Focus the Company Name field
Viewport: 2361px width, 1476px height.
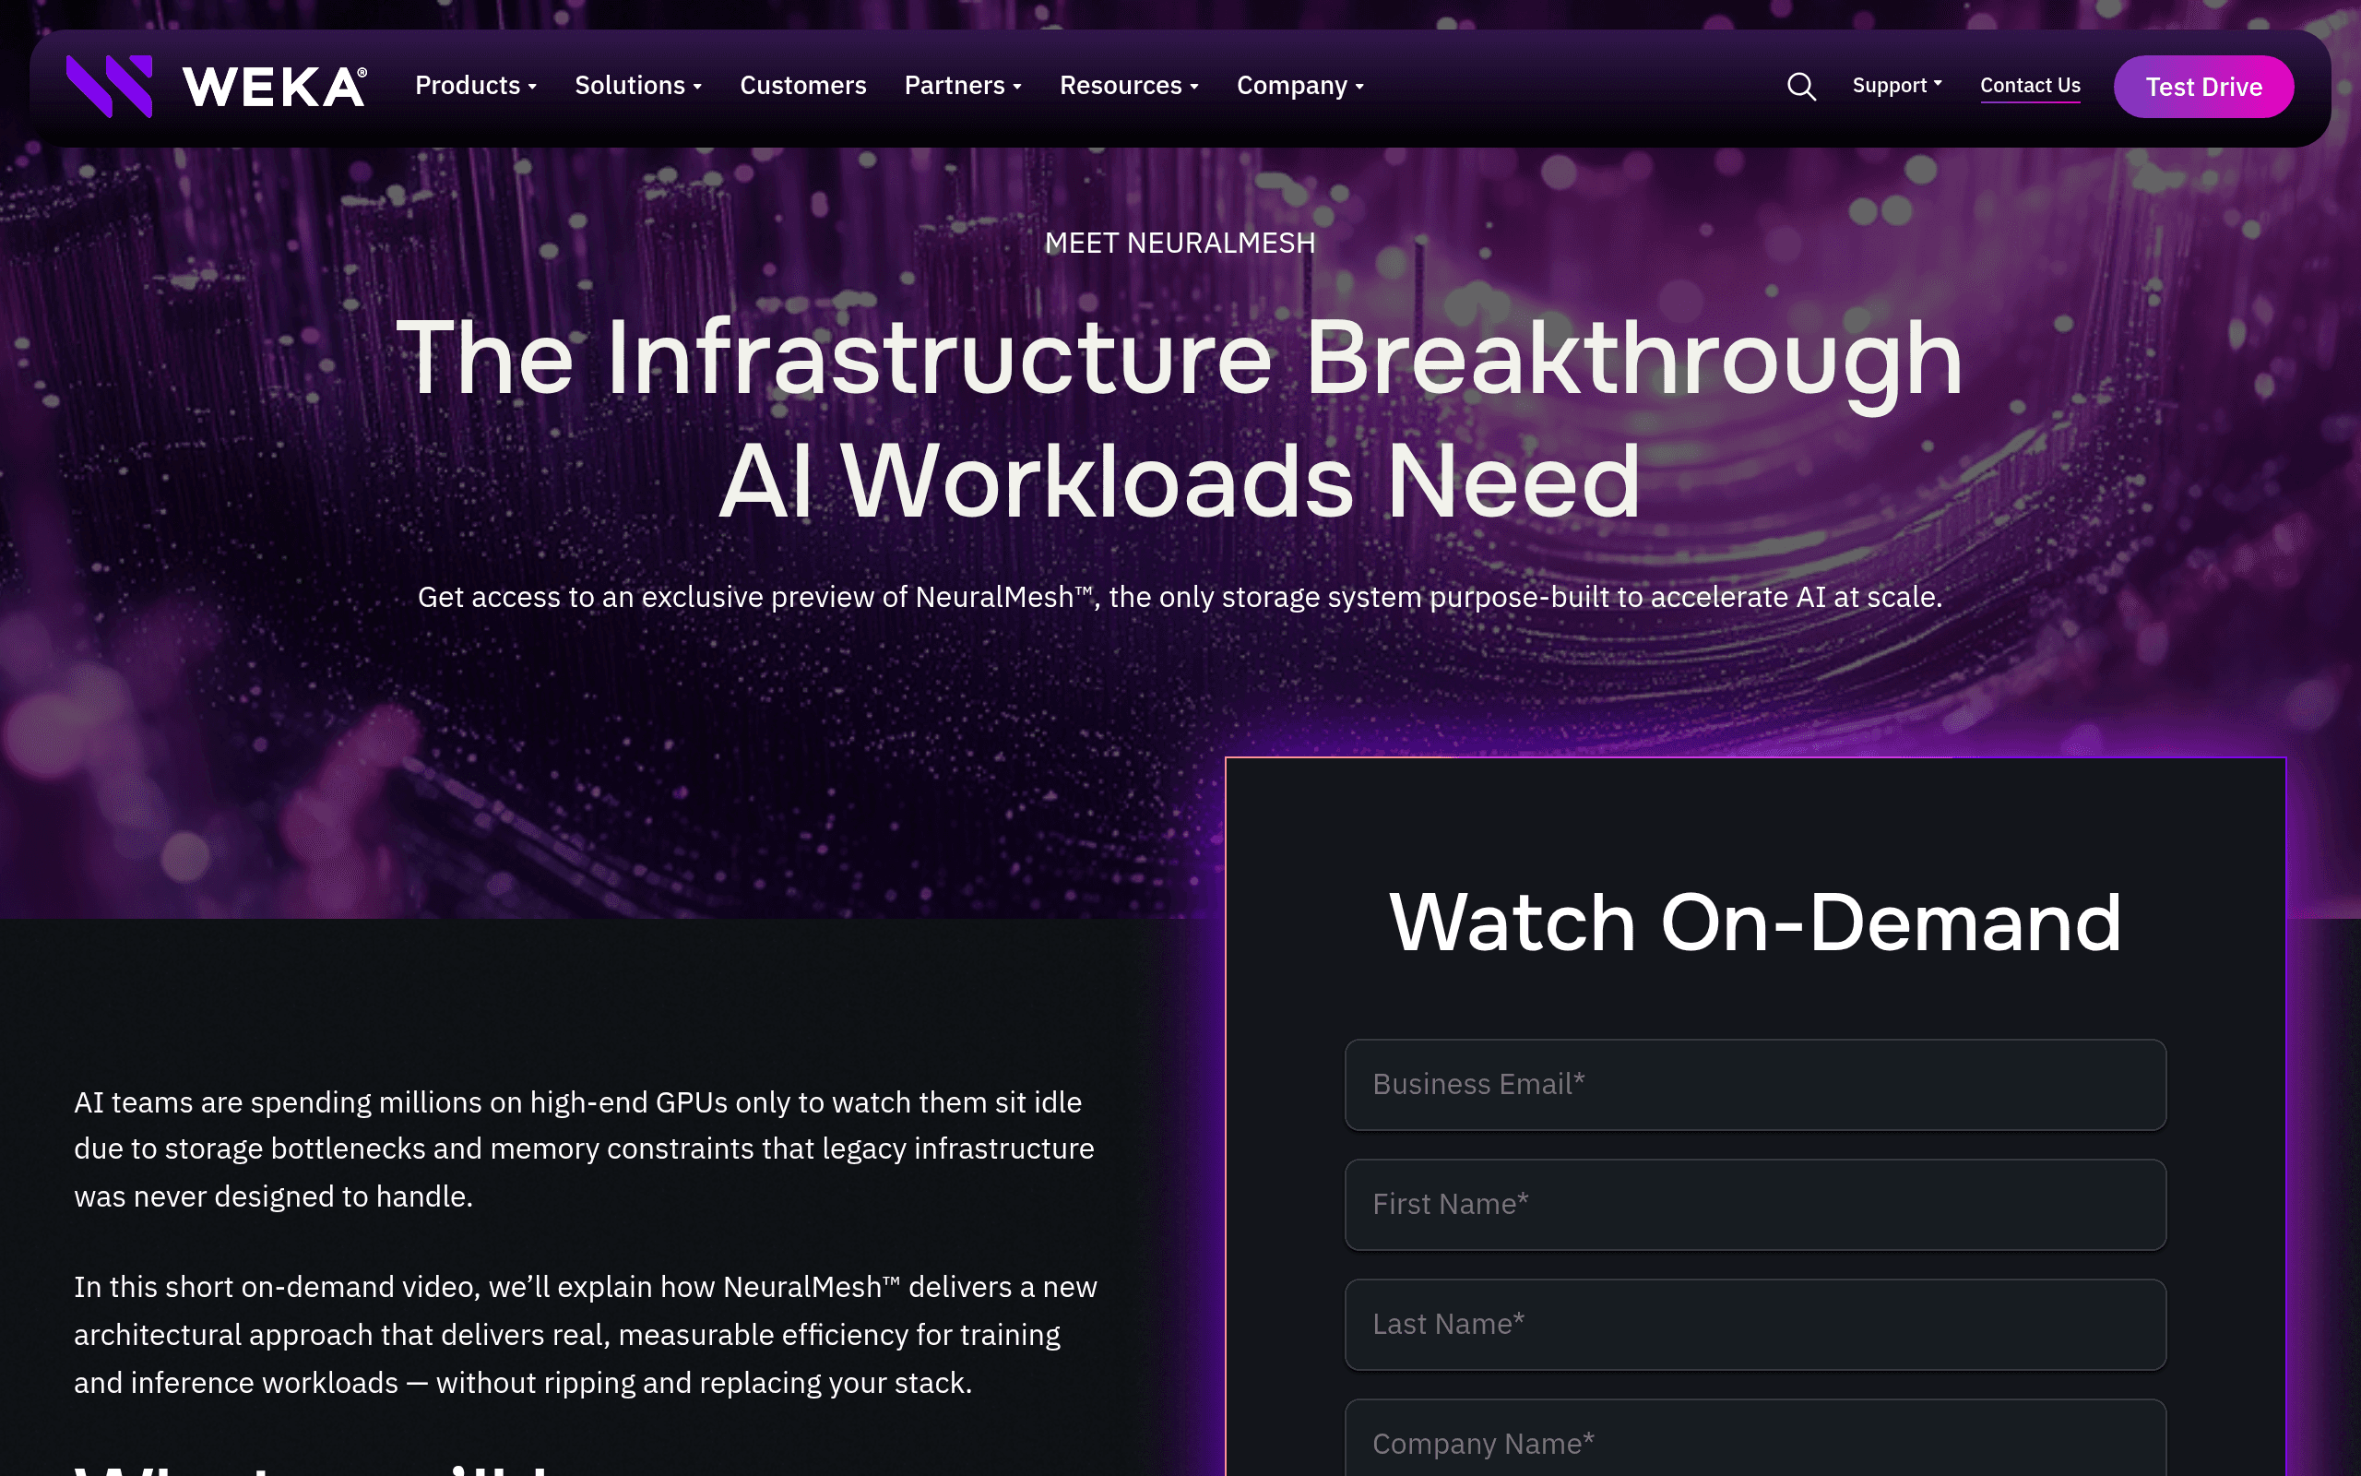[1754, 1438]
